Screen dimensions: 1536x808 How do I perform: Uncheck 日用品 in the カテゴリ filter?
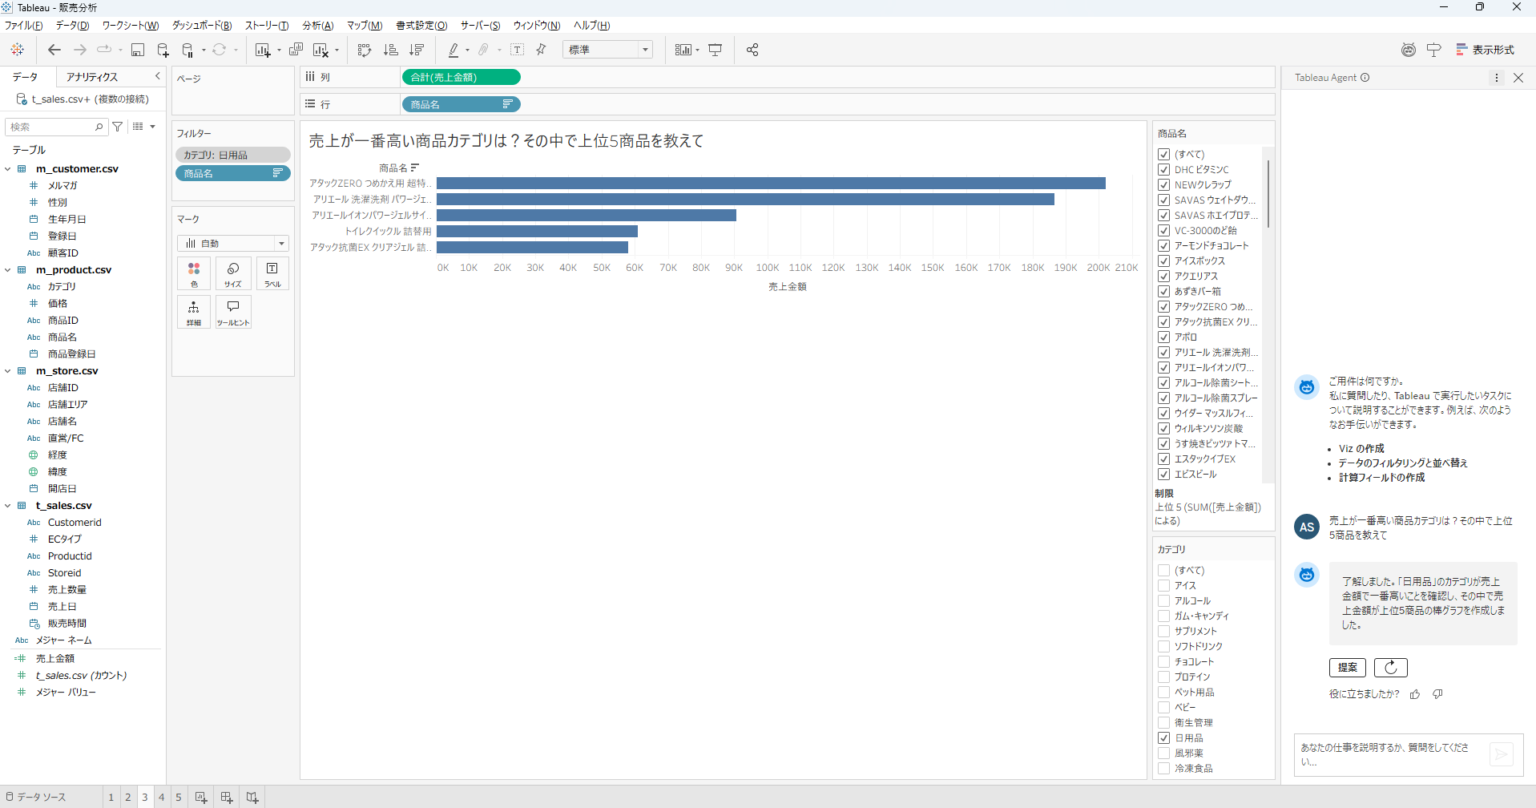click(1164, 738)
